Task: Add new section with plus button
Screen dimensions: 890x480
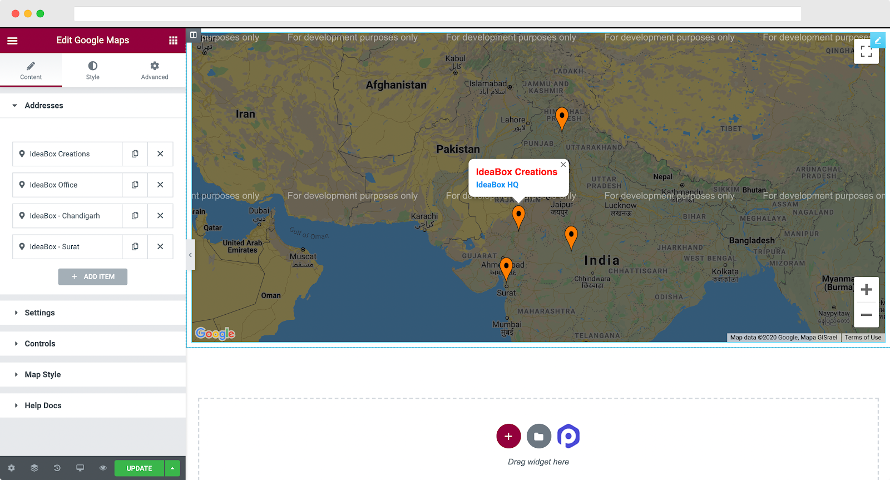Action: pyautogui.click(x=508, y=436)
